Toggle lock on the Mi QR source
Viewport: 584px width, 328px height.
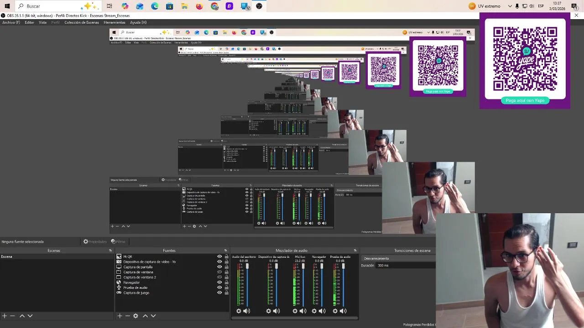coord(226,256)
